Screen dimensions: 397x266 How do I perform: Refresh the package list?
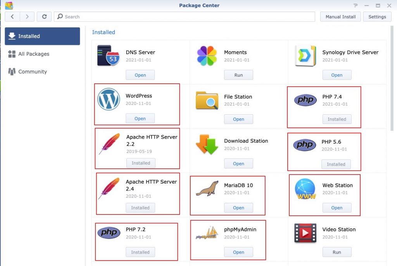(44, 17)
